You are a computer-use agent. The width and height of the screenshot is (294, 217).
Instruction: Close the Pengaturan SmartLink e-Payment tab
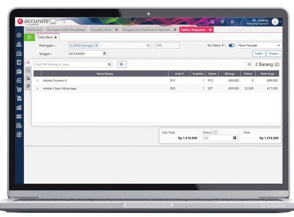click(175, 30)
